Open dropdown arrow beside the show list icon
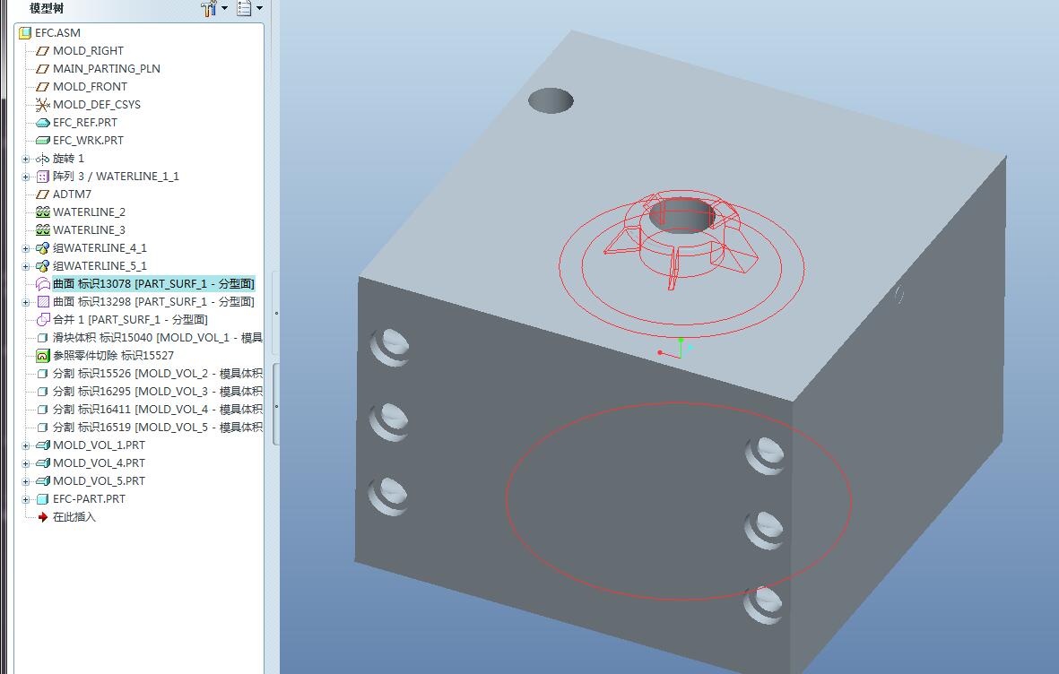The image size is (1059, 674). coord(259,8)
